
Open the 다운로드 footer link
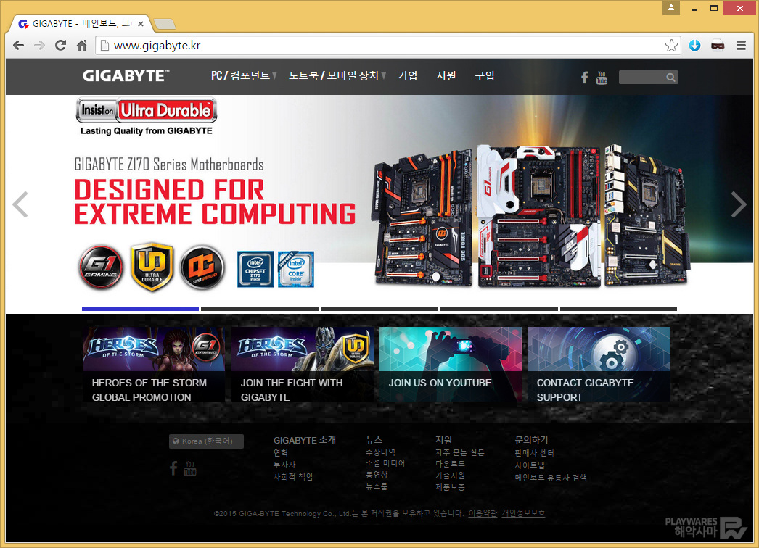[450, 464]
